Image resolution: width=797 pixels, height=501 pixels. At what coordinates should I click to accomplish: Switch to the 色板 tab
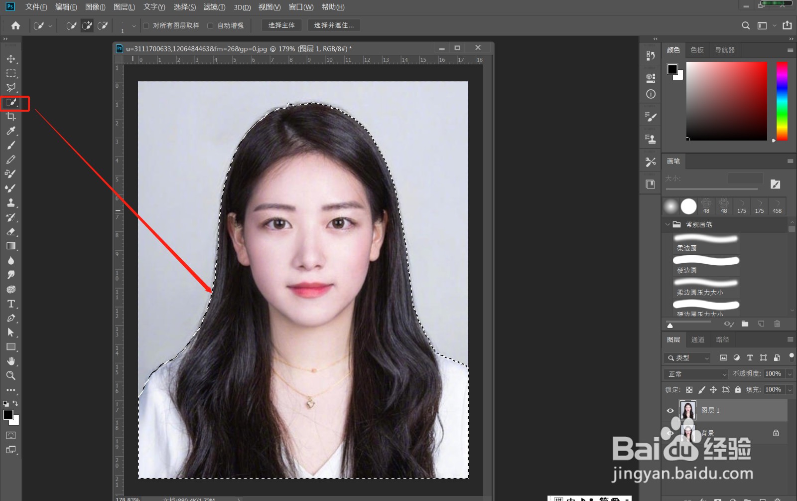697,50
